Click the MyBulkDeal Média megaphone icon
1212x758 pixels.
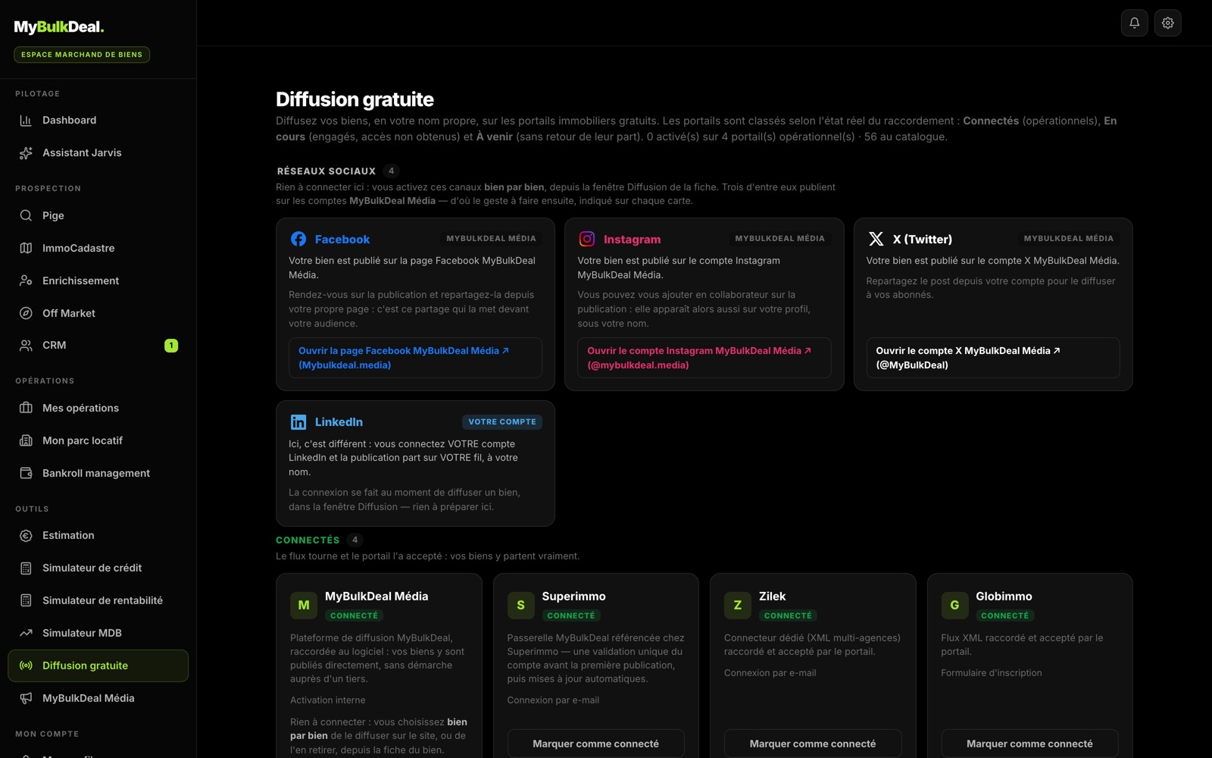(x=26, y=698)
